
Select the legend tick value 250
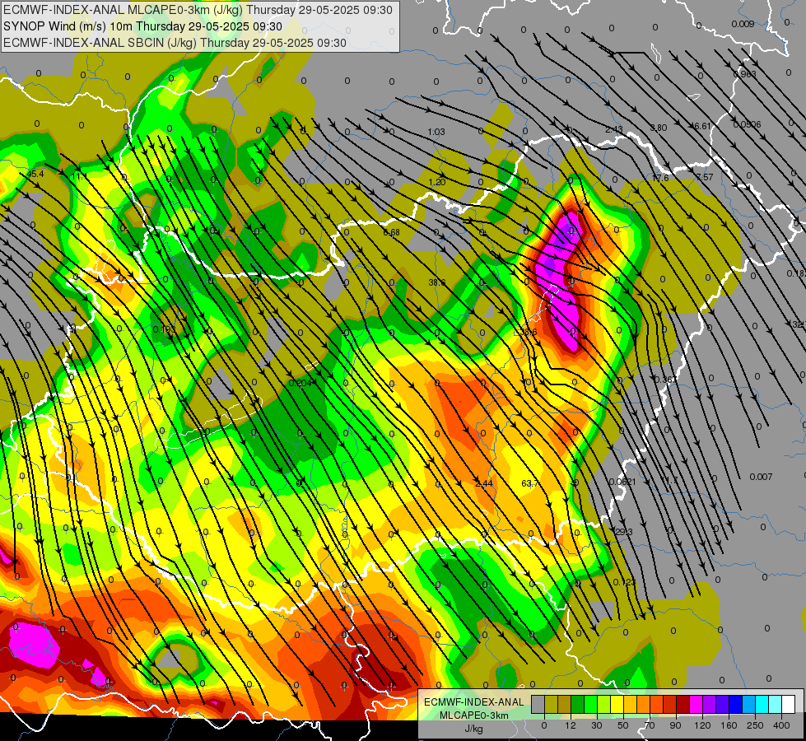click(x=755, y=725)
